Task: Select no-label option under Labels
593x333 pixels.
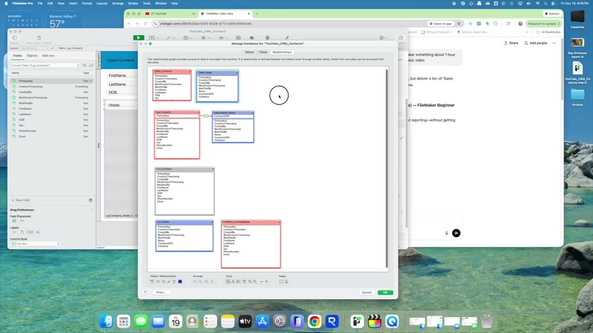Action: tap(14, 232)
